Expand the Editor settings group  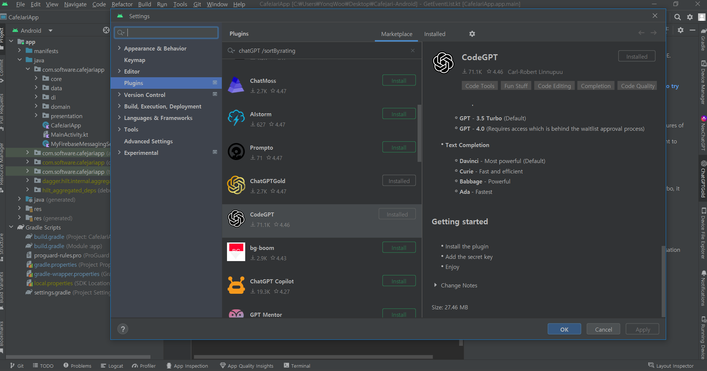tap(119, 71)
